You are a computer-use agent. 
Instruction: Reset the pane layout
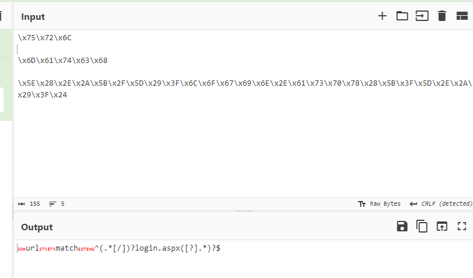tap(462, 16)
